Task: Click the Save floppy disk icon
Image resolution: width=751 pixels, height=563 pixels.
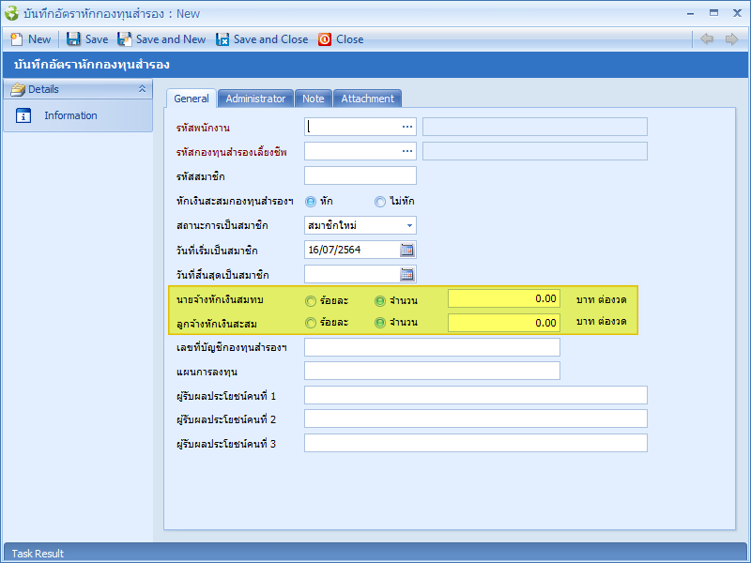Action: pyautogui.click(x=73, y=39)
